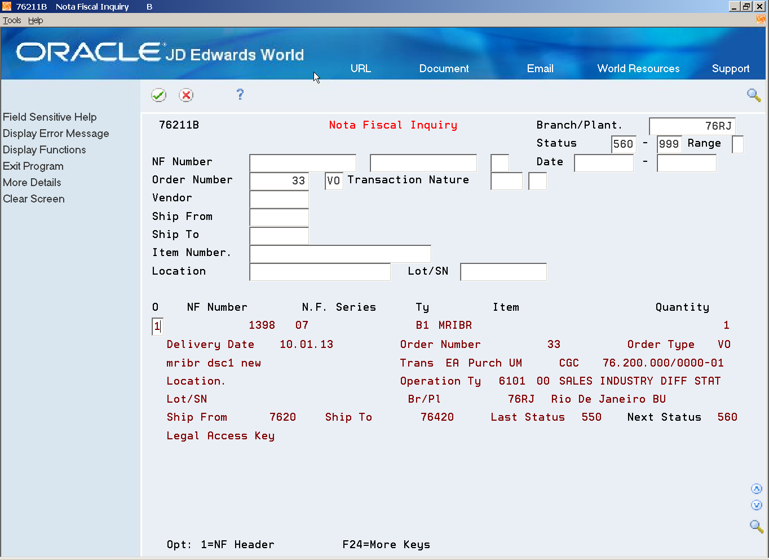Click the Range input field

pos(737,144)
